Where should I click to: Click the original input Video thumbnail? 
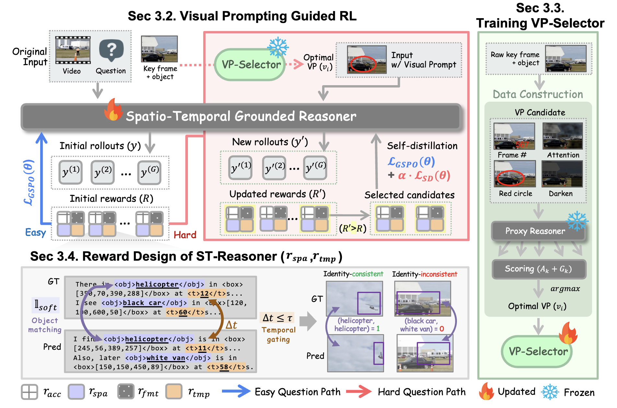[x=73, y=50]
